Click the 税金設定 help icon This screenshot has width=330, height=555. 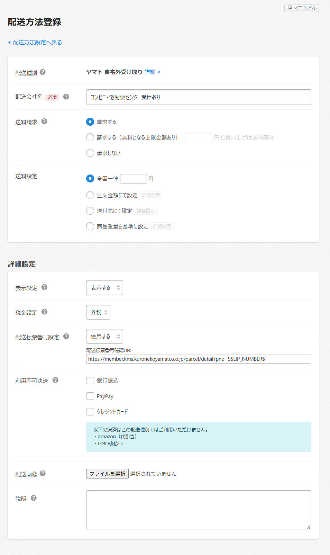click(44, 312)
